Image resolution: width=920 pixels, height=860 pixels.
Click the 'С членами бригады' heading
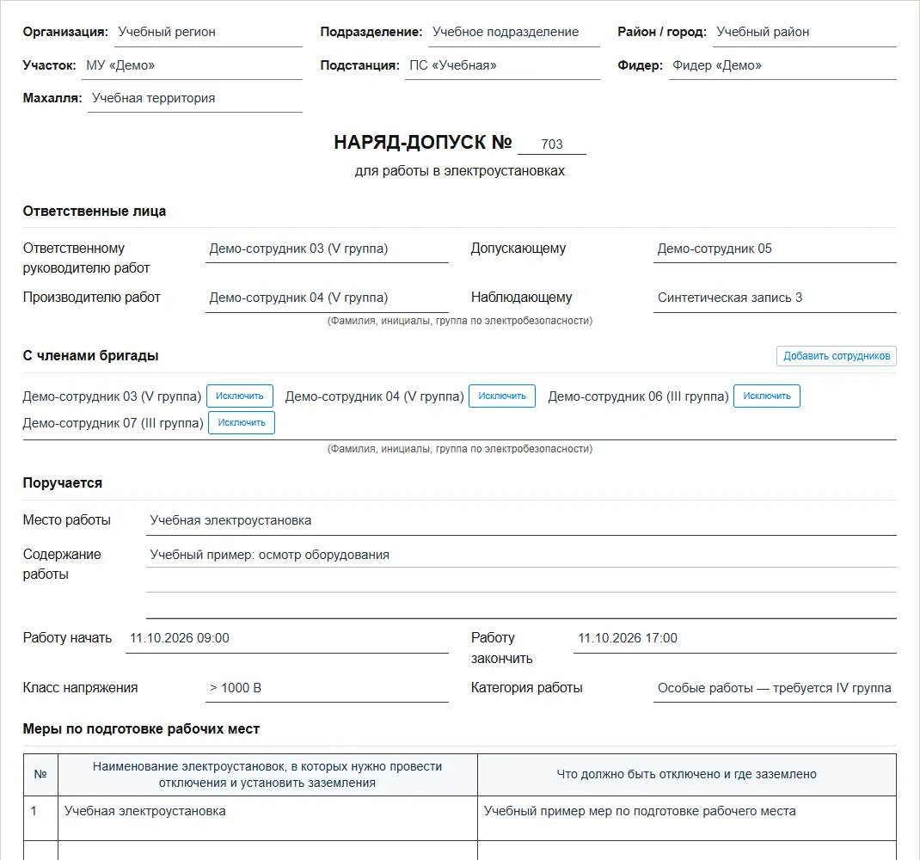click(x=91, y=356)
